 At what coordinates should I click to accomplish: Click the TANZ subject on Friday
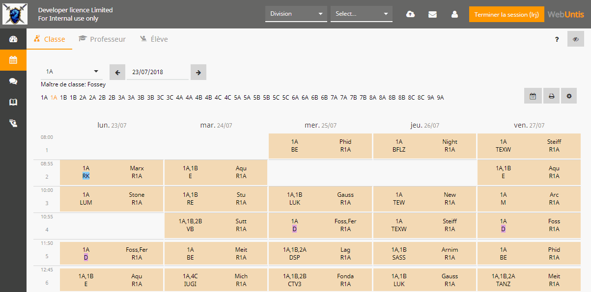(x=503, y=284)
